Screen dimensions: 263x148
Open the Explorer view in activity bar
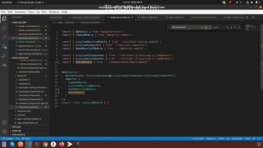[4, 18]
